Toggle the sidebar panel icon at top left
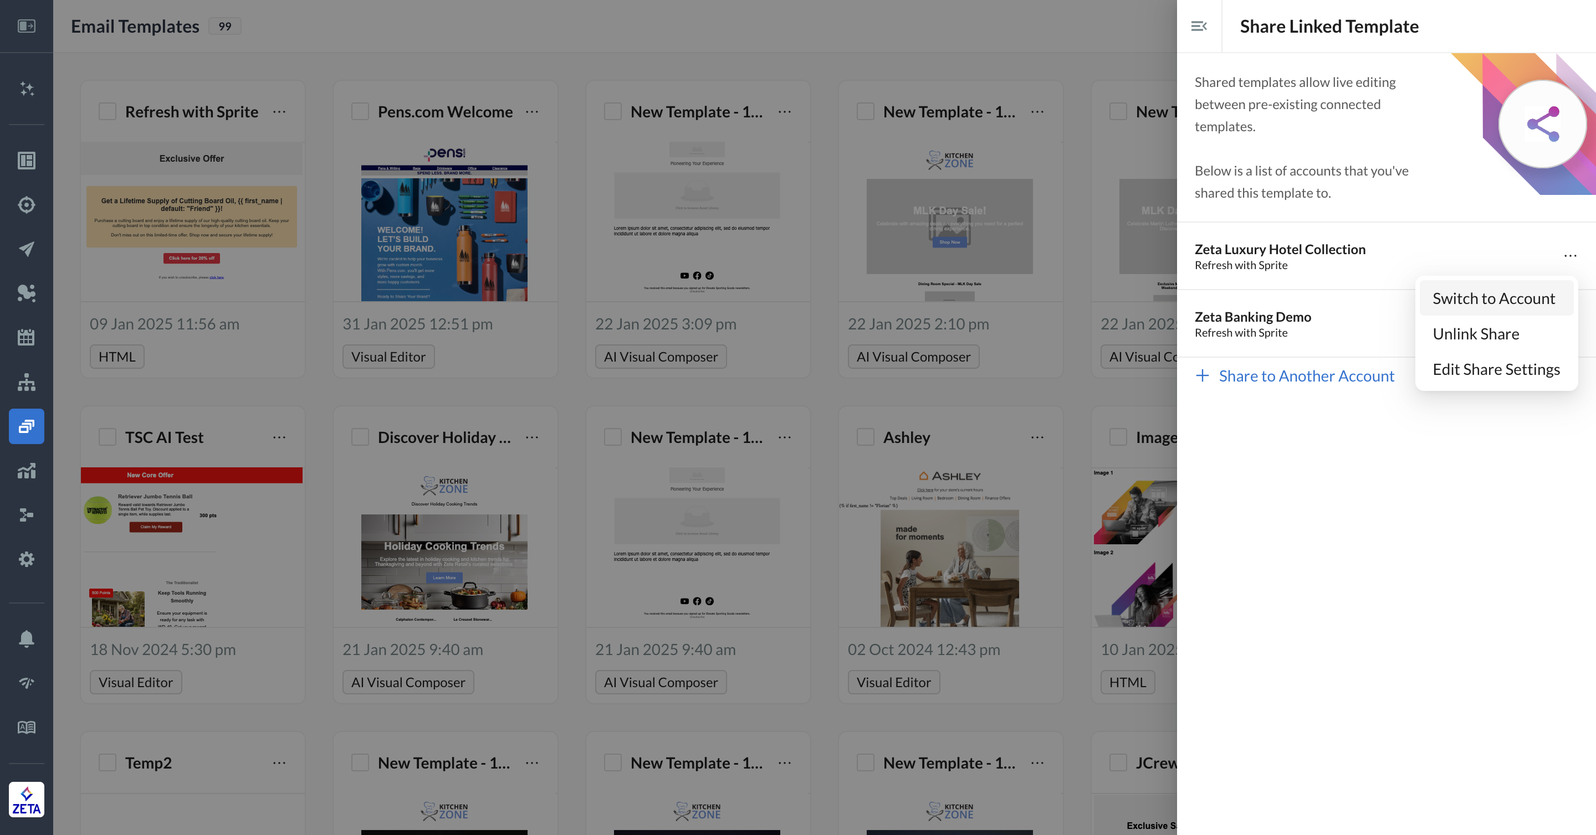Screen dimensions: 1596x835 [27, 26]
